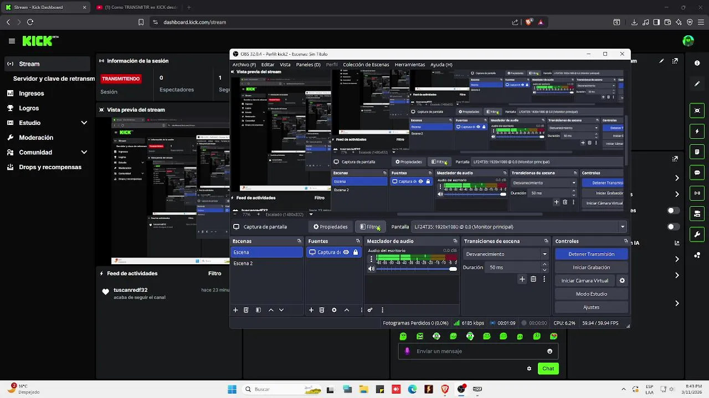The width and height of the screenshot is (709, 398).
Task: Open the Paneles menu in OBS
Action: [308, 65]
